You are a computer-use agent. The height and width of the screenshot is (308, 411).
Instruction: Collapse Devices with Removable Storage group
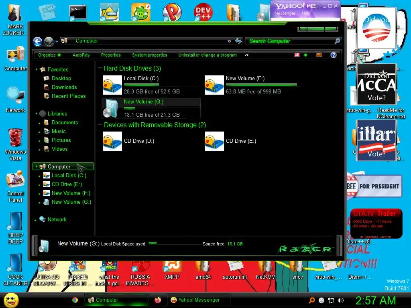pos(100,125)
